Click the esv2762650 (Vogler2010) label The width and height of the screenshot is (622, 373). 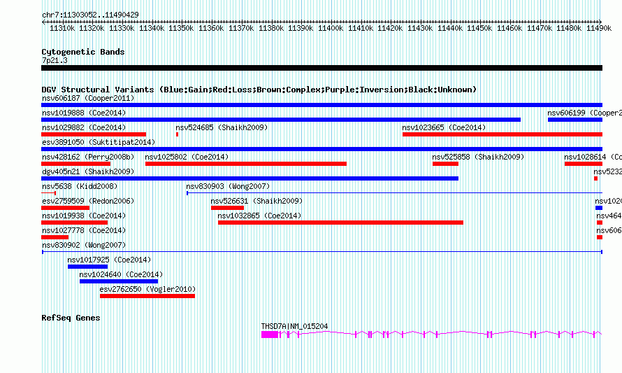147,289
